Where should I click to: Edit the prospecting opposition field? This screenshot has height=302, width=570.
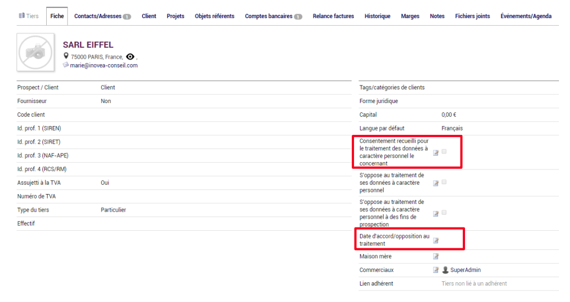[435, 214]
